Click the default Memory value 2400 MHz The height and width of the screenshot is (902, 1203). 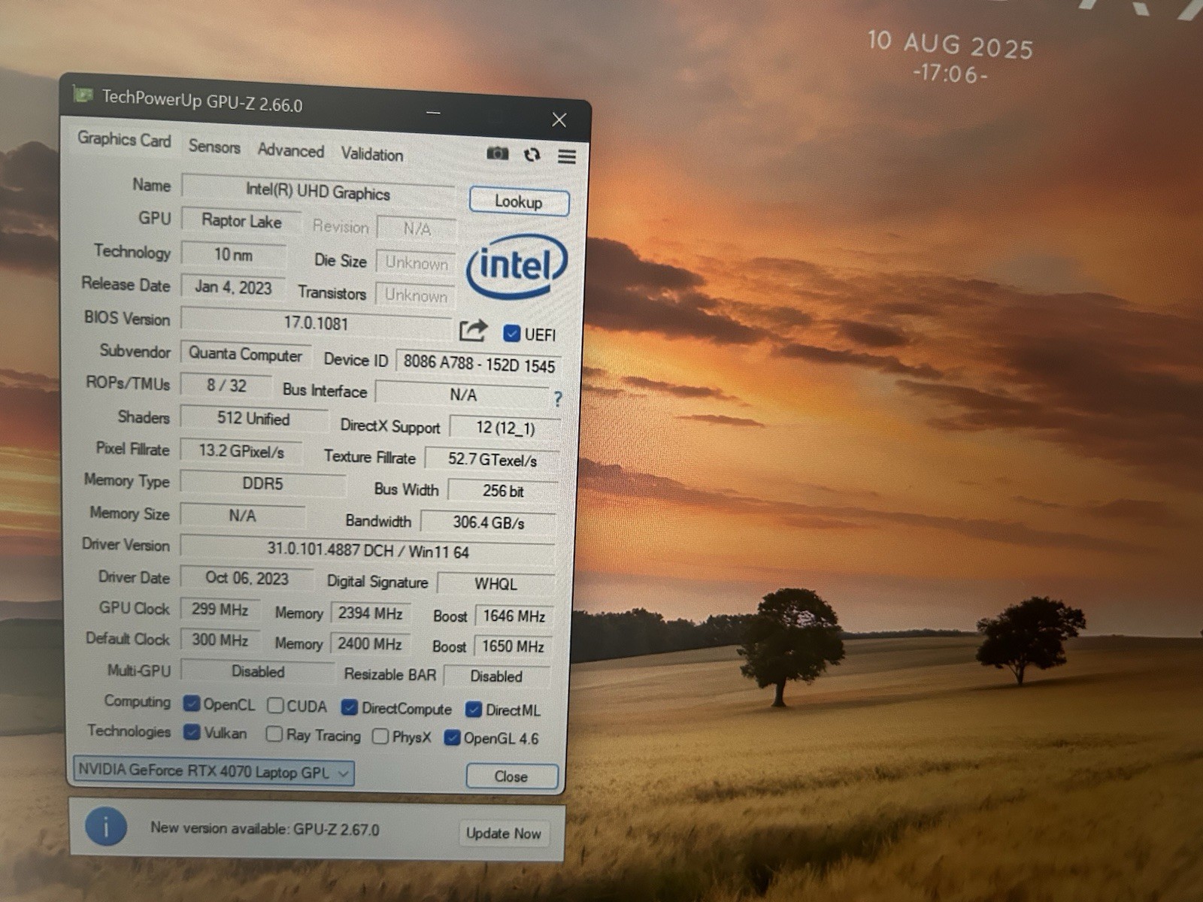click(x=369, y=644)
